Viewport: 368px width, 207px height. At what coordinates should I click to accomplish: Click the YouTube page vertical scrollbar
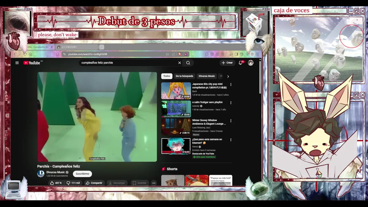[260, 78]
